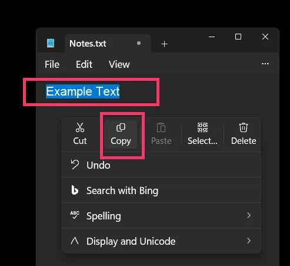
Task: Open the File menu
Action: [x=52, y=64]
